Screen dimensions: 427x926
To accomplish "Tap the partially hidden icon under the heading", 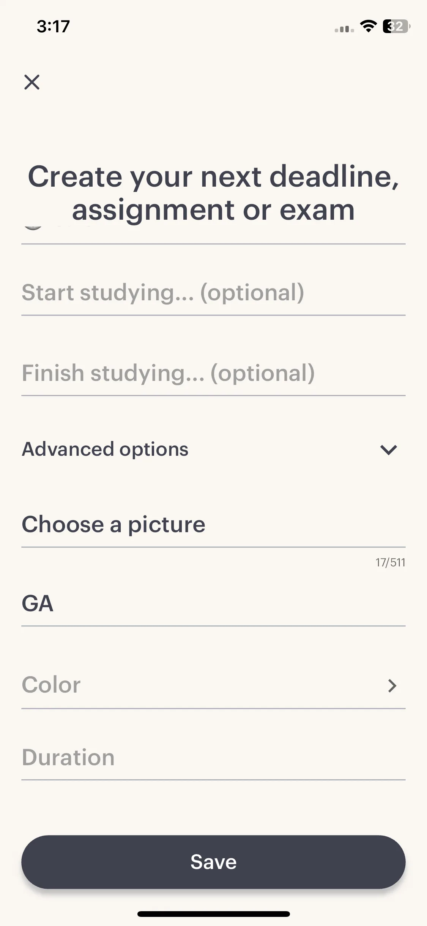I will pyautogui.click(x=33, y=227).
